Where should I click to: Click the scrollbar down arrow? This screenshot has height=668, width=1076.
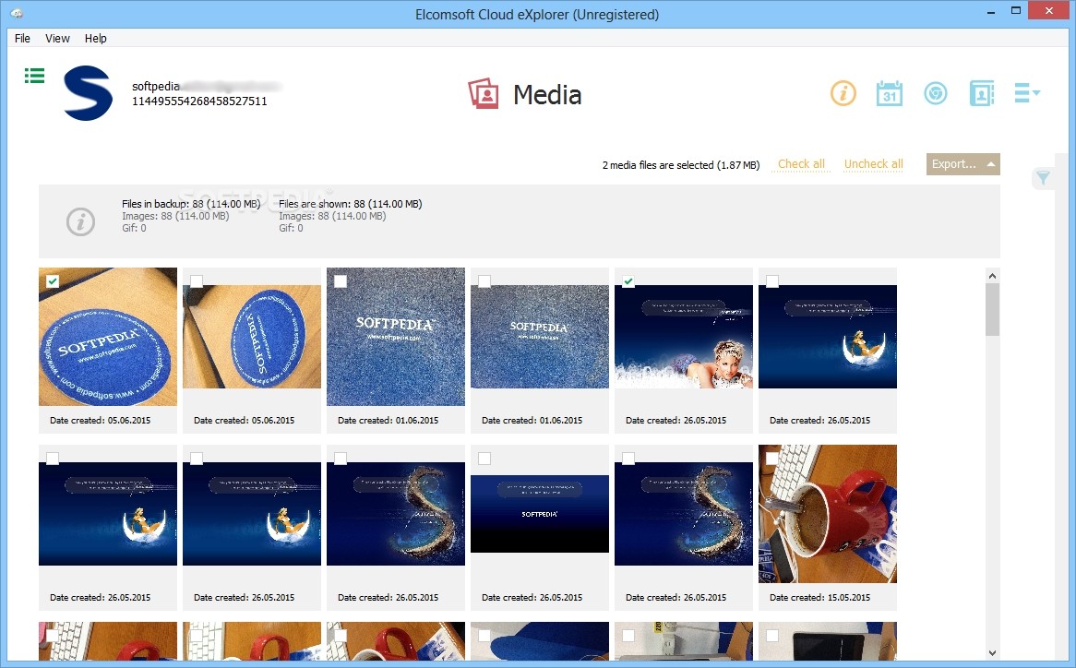click(992, 653)
